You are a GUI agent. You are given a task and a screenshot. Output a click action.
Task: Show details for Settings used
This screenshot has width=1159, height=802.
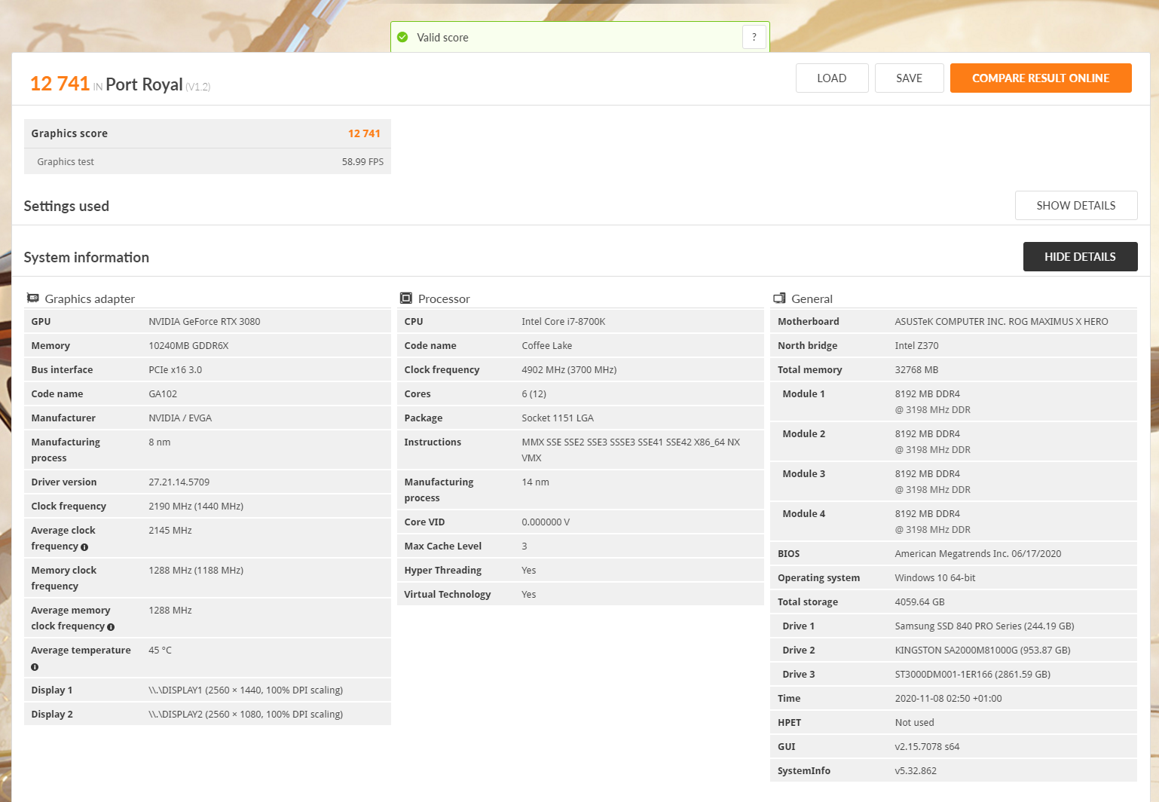pos(1076,205)
